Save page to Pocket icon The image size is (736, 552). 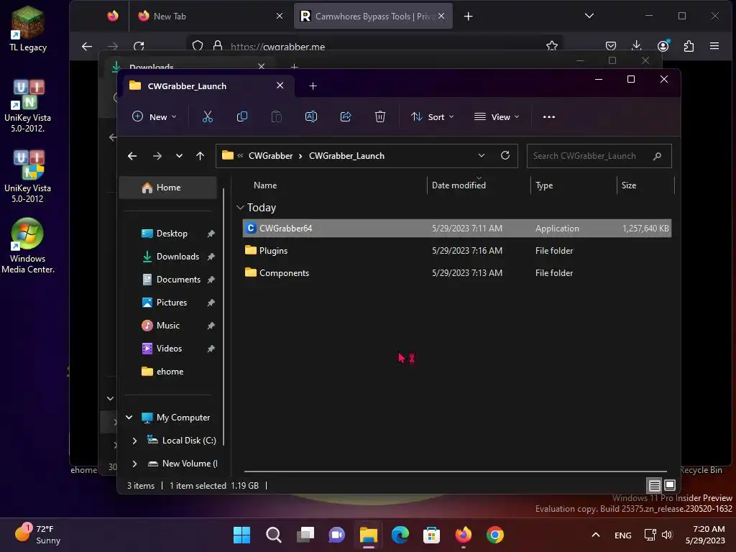pos(611,45)
